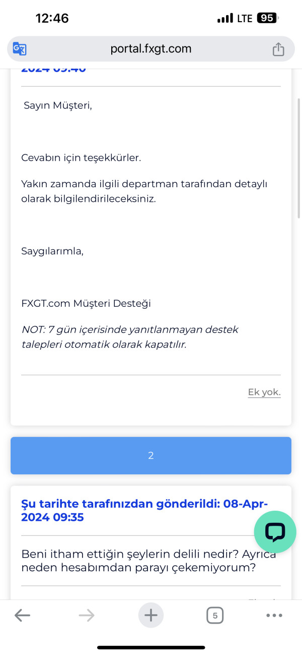Go back with the left arrow
This screenshot has height=655, width=302.
point(23,615)
